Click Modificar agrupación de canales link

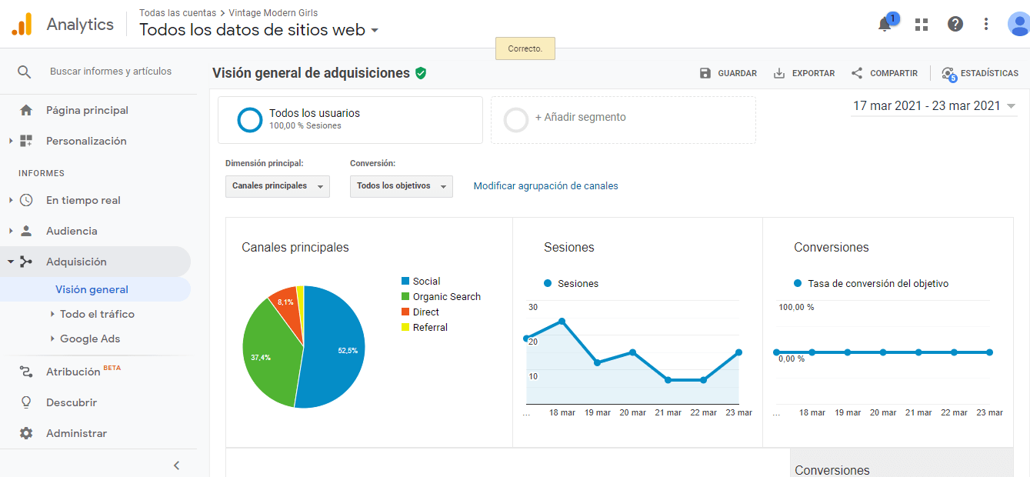(545, 185)
